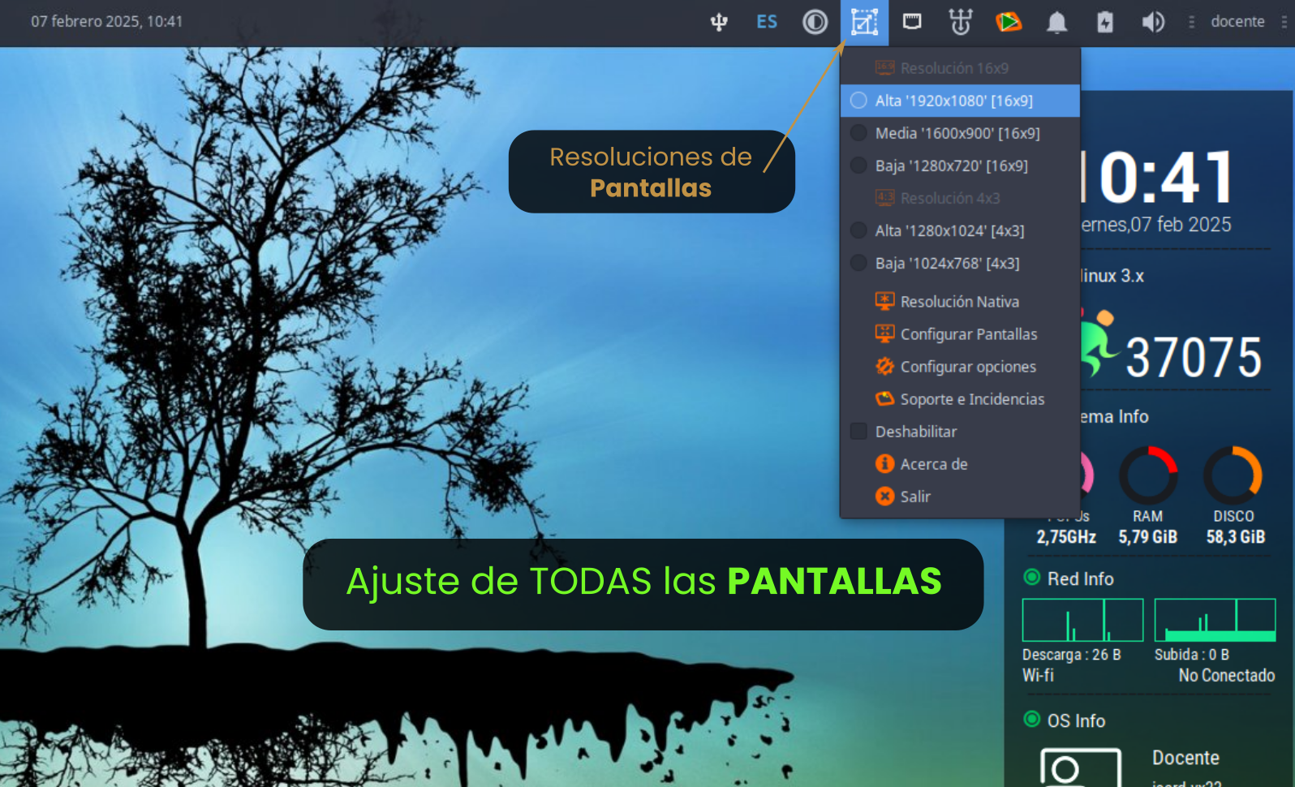The width and height of the screenshot is (1295, 787).
Task: Click the Salir red cross icon
Action: [884, 496]
